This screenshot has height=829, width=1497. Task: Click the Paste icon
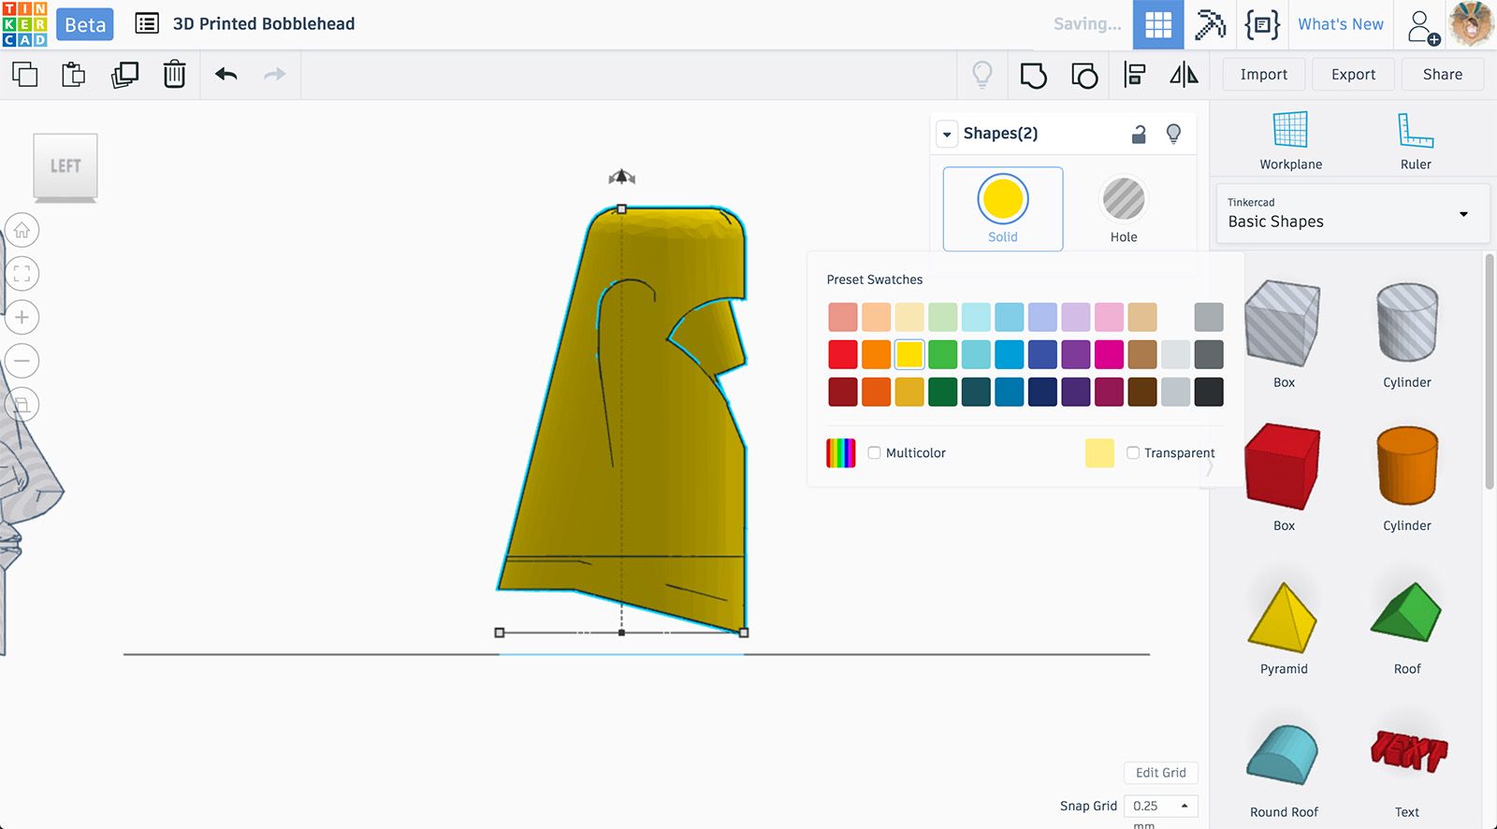[74, 74]
